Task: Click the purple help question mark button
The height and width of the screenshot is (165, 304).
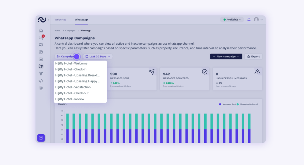Action: [41, 138]
